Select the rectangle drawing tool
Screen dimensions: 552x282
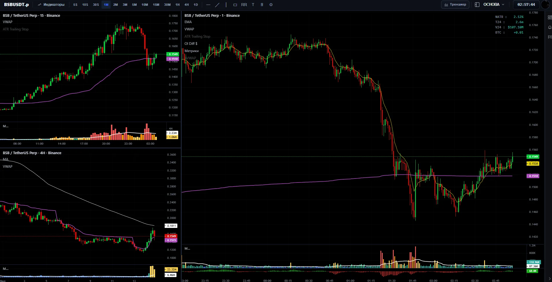(x=235, y=5)
